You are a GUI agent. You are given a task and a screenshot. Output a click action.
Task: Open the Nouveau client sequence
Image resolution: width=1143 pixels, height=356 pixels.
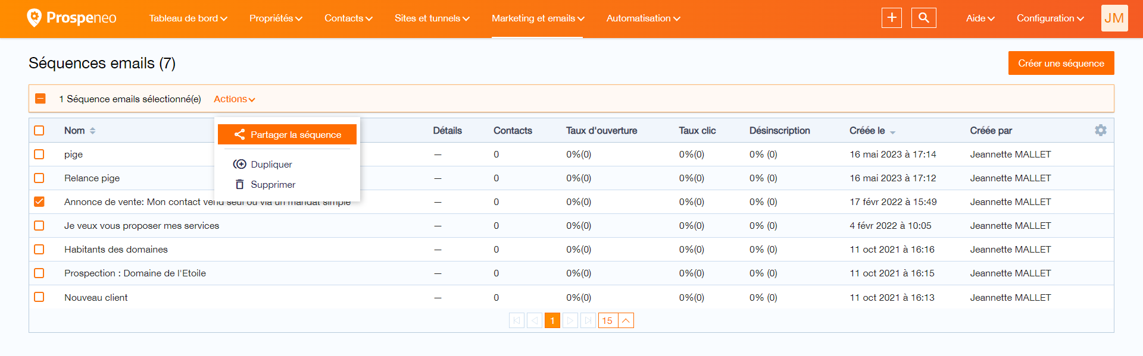pyautogui.click(x=96, y=298)
